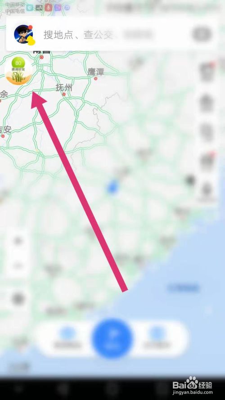Tap the round locate button at lower left
The width and height of the screenshot is (225, 400).
point(18,299)
